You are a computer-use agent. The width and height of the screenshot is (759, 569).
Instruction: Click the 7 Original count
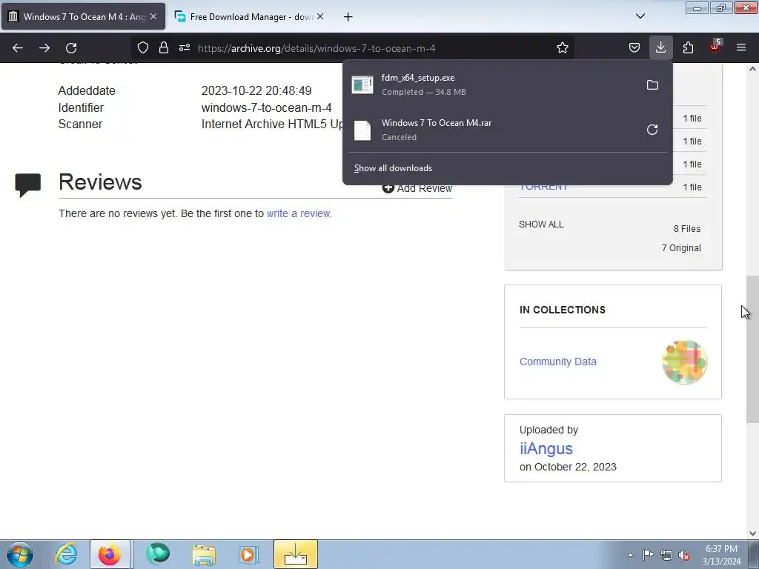(x=681, y=248)
